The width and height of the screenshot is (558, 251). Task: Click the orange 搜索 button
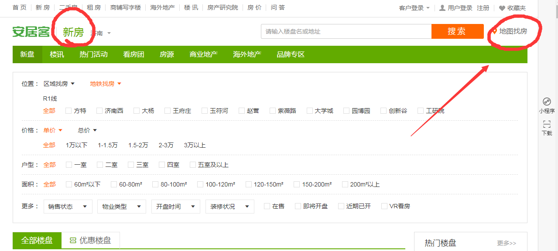click(457, 31)
